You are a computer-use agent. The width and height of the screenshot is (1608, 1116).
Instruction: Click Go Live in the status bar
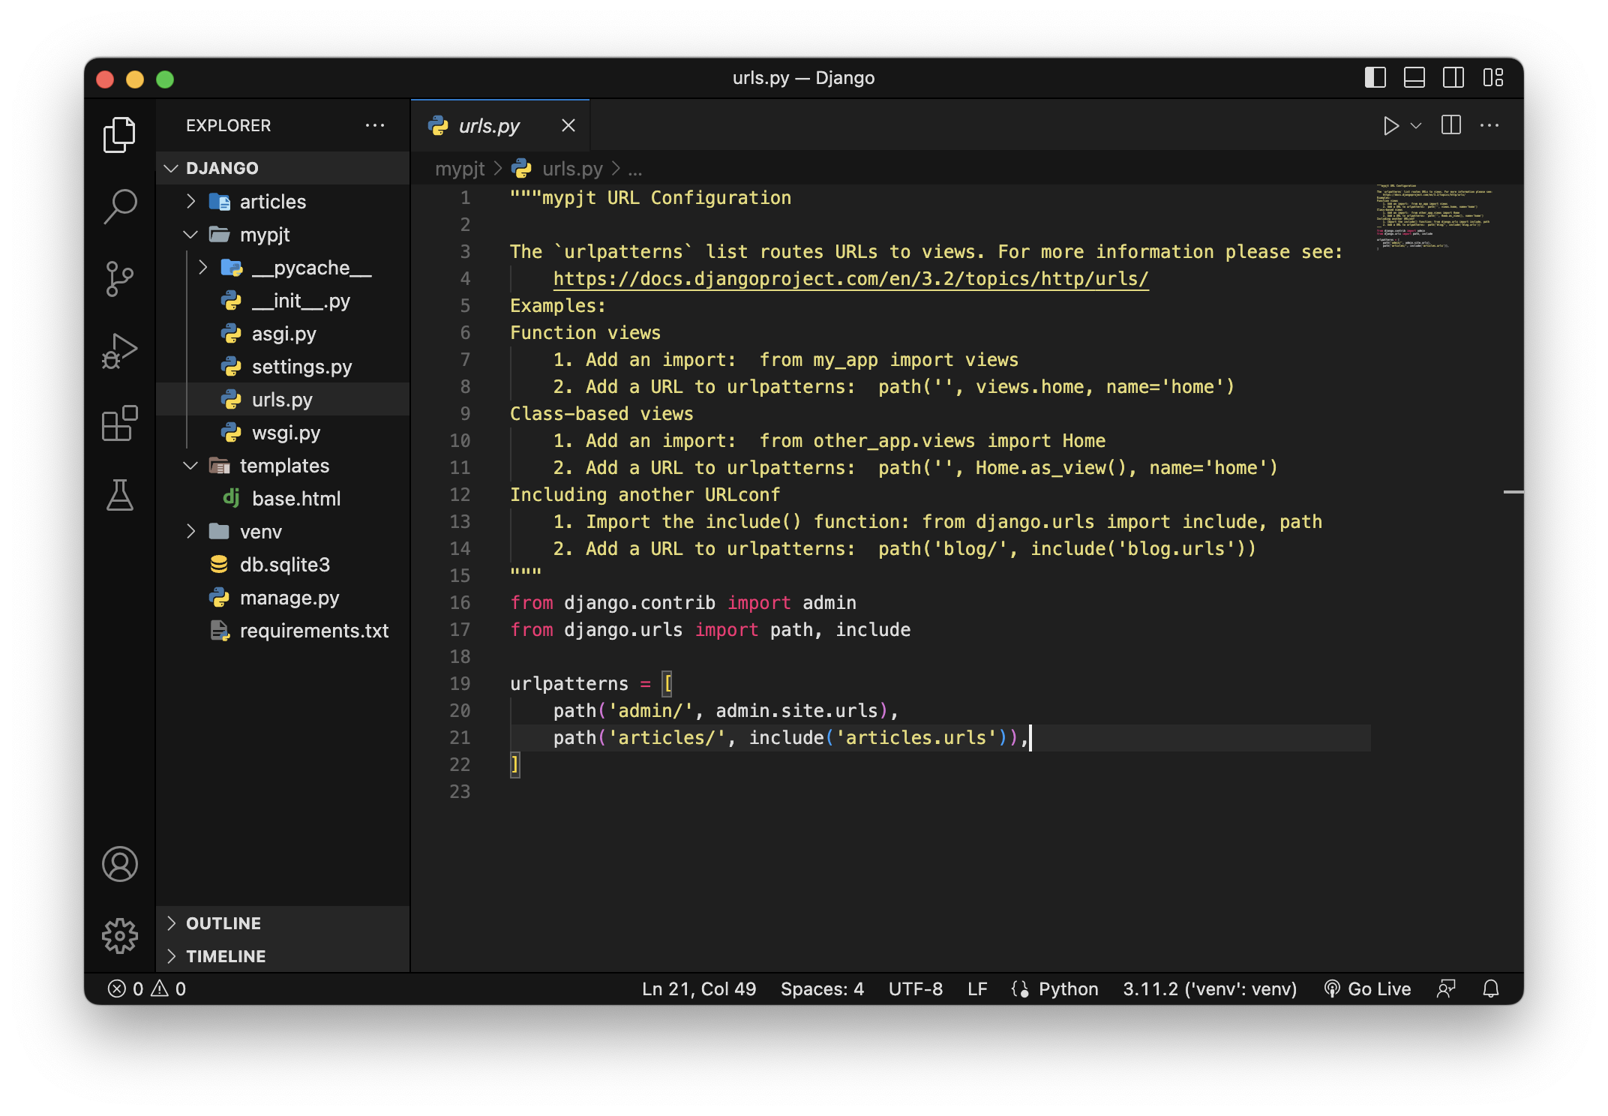1368,989
